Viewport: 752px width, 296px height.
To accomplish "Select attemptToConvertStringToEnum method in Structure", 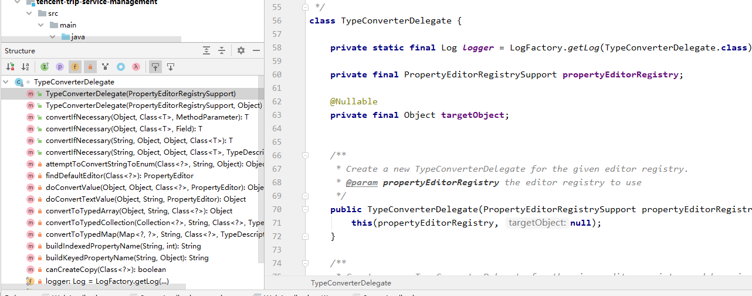I will pyautogui.click(x=132, y=164).
